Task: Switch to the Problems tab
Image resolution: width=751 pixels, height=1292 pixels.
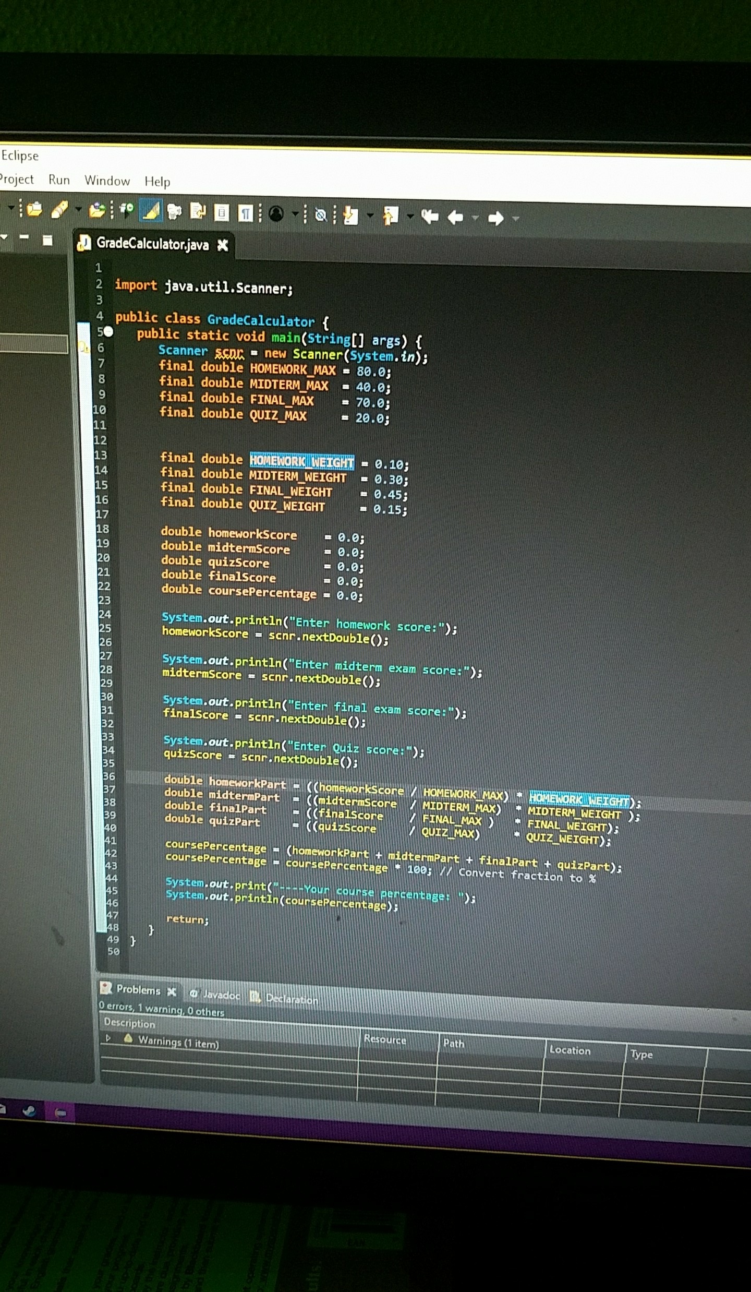Action: tap(138, 990)
